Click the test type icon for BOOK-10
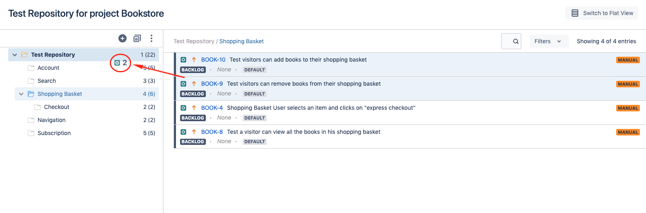Image resolution: width=646 pixels, height=213 pixels. point(183,60)
